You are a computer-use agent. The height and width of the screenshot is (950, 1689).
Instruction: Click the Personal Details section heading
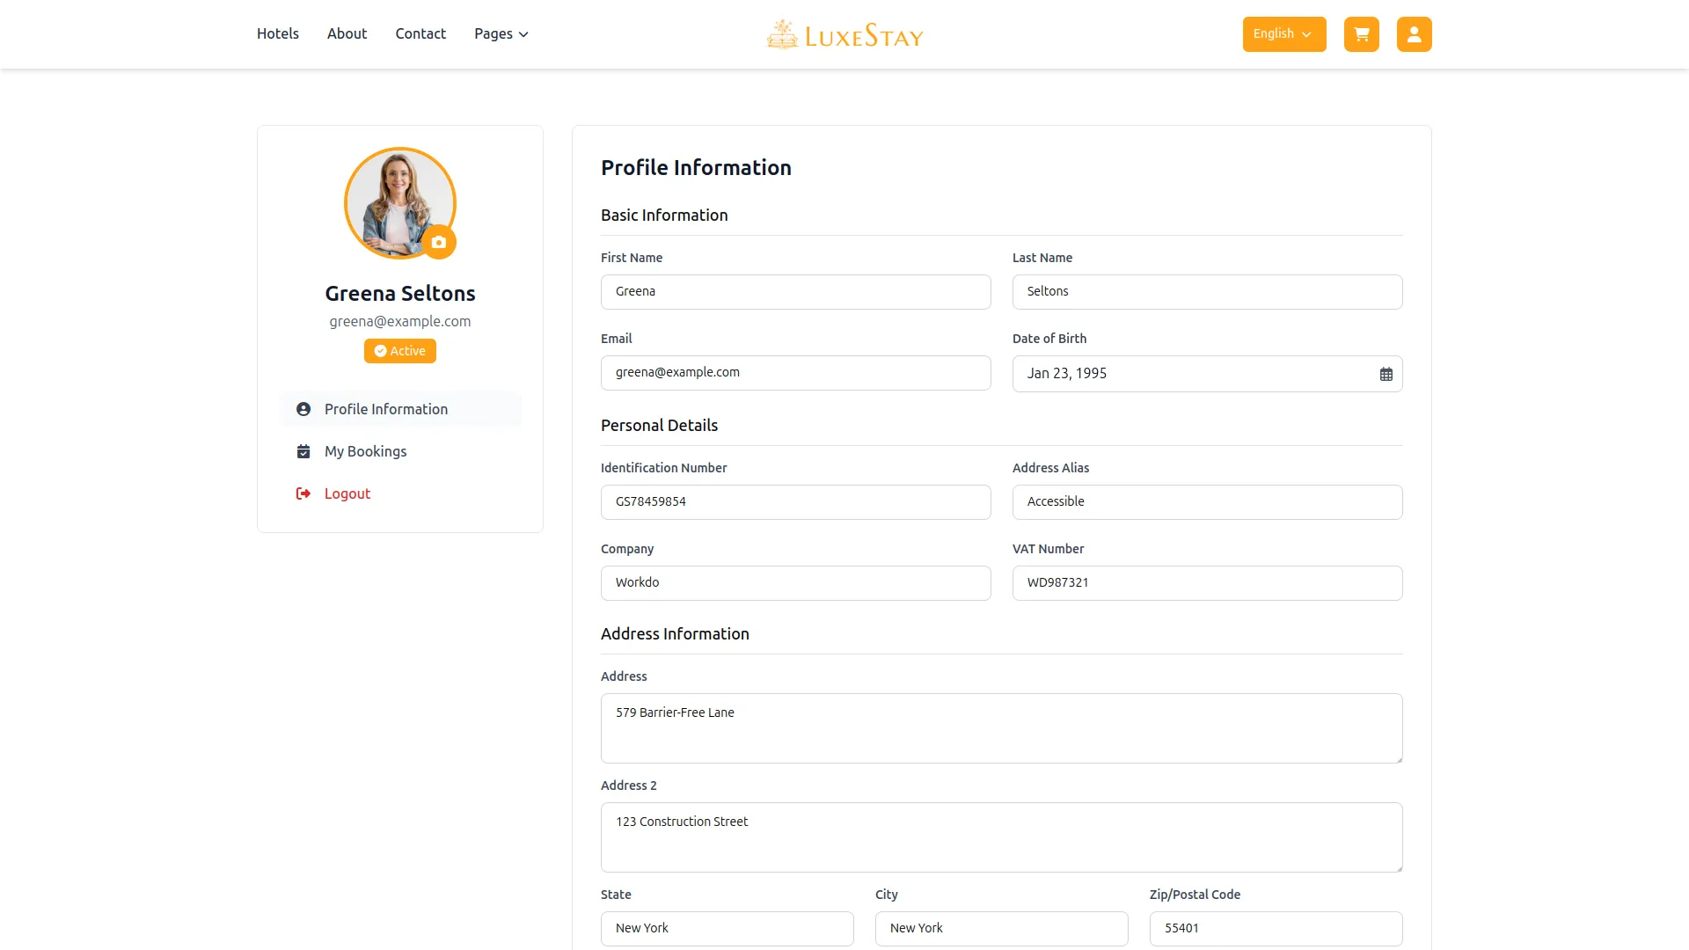(x=659, y=426)
